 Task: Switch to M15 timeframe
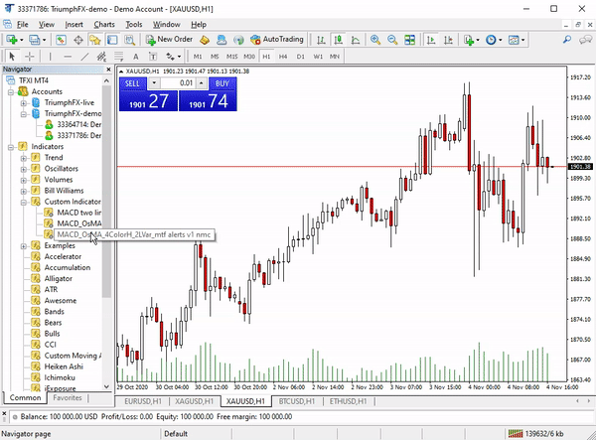point(231,57)
